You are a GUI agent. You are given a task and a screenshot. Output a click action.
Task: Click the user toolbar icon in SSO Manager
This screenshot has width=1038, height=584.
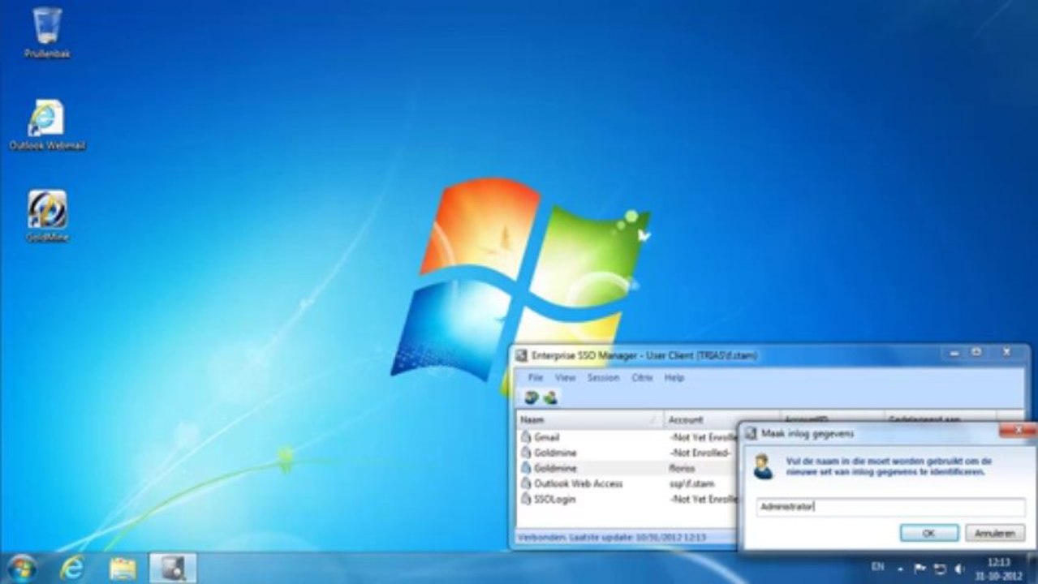[x=550, y=397]
